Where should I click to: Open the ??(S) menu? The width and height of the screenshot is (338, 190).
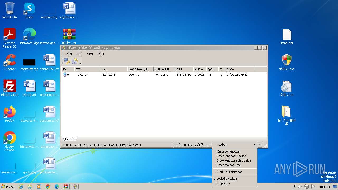[x=79, y=54]
